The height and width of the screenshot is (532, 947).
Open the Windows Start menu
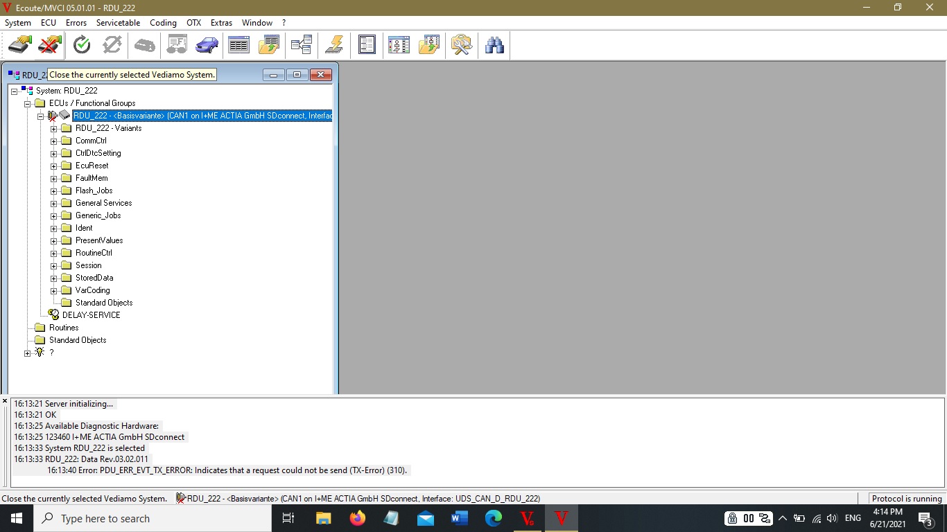[x=17, y=518]
